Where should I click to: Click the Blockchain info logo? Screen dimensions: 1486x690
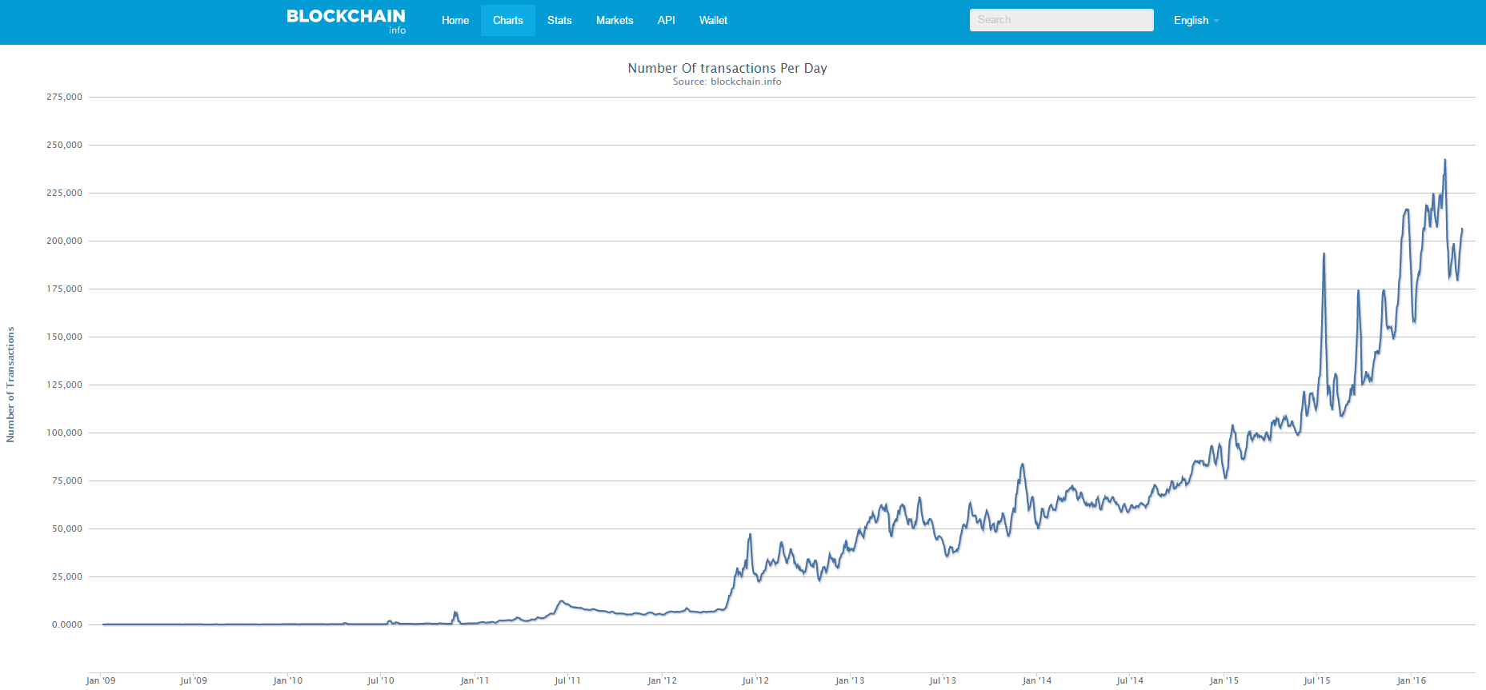pyautogui.click(x=346, y=21)
